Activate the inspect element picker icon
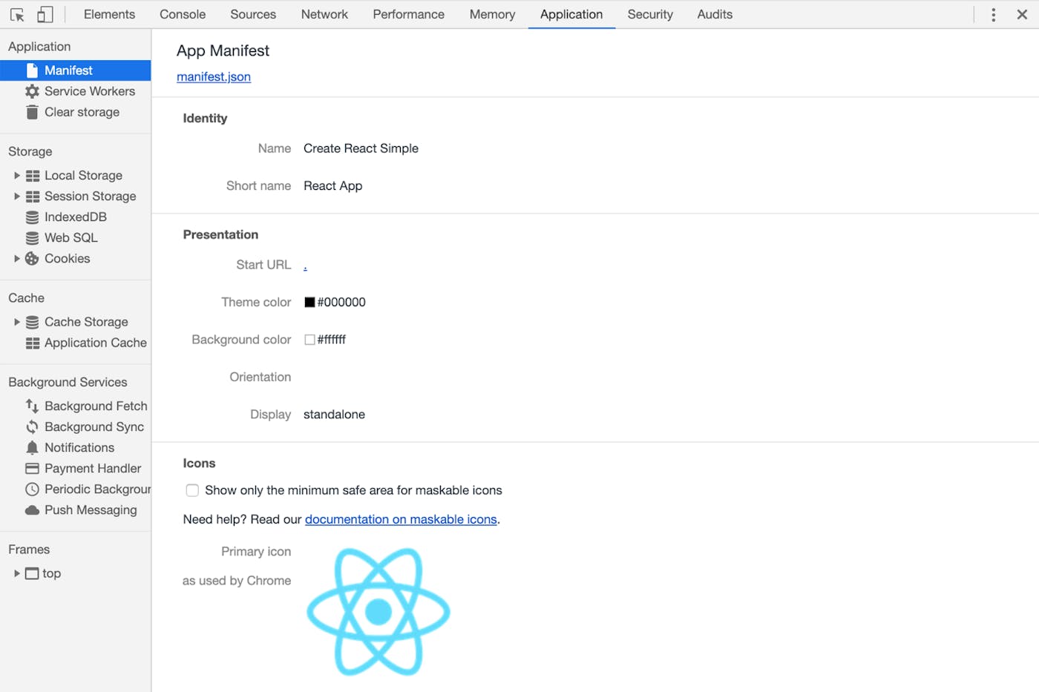Image resolution: width=1039 pixels, height=692 pixels. click(x=17, y=15)
